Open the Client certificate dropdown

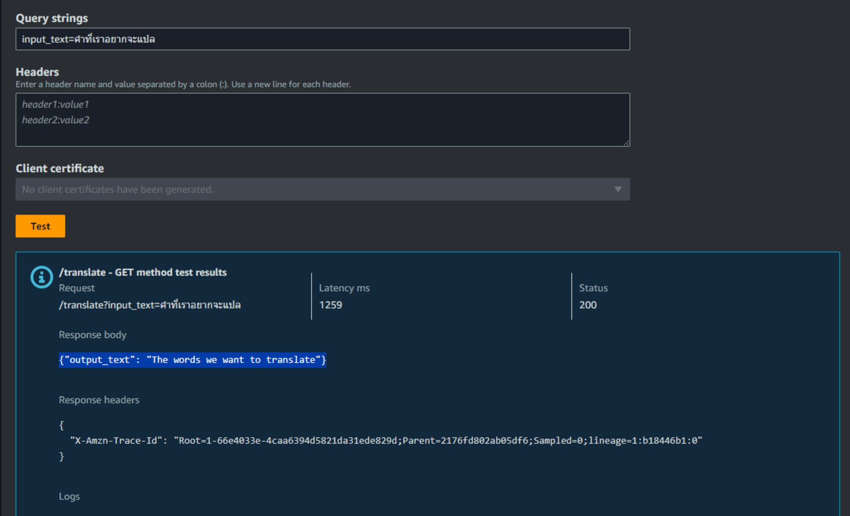tap(323, 189)
